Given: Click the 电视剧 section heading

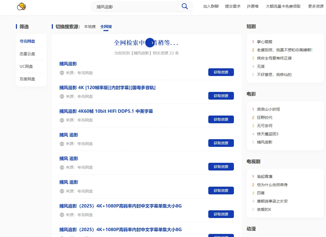Looking at the screenshot, I should pos(253,162).
